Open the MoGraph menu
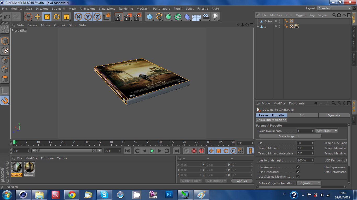Image resolution: width=357 pixels, height=200 pixels. 143,9
